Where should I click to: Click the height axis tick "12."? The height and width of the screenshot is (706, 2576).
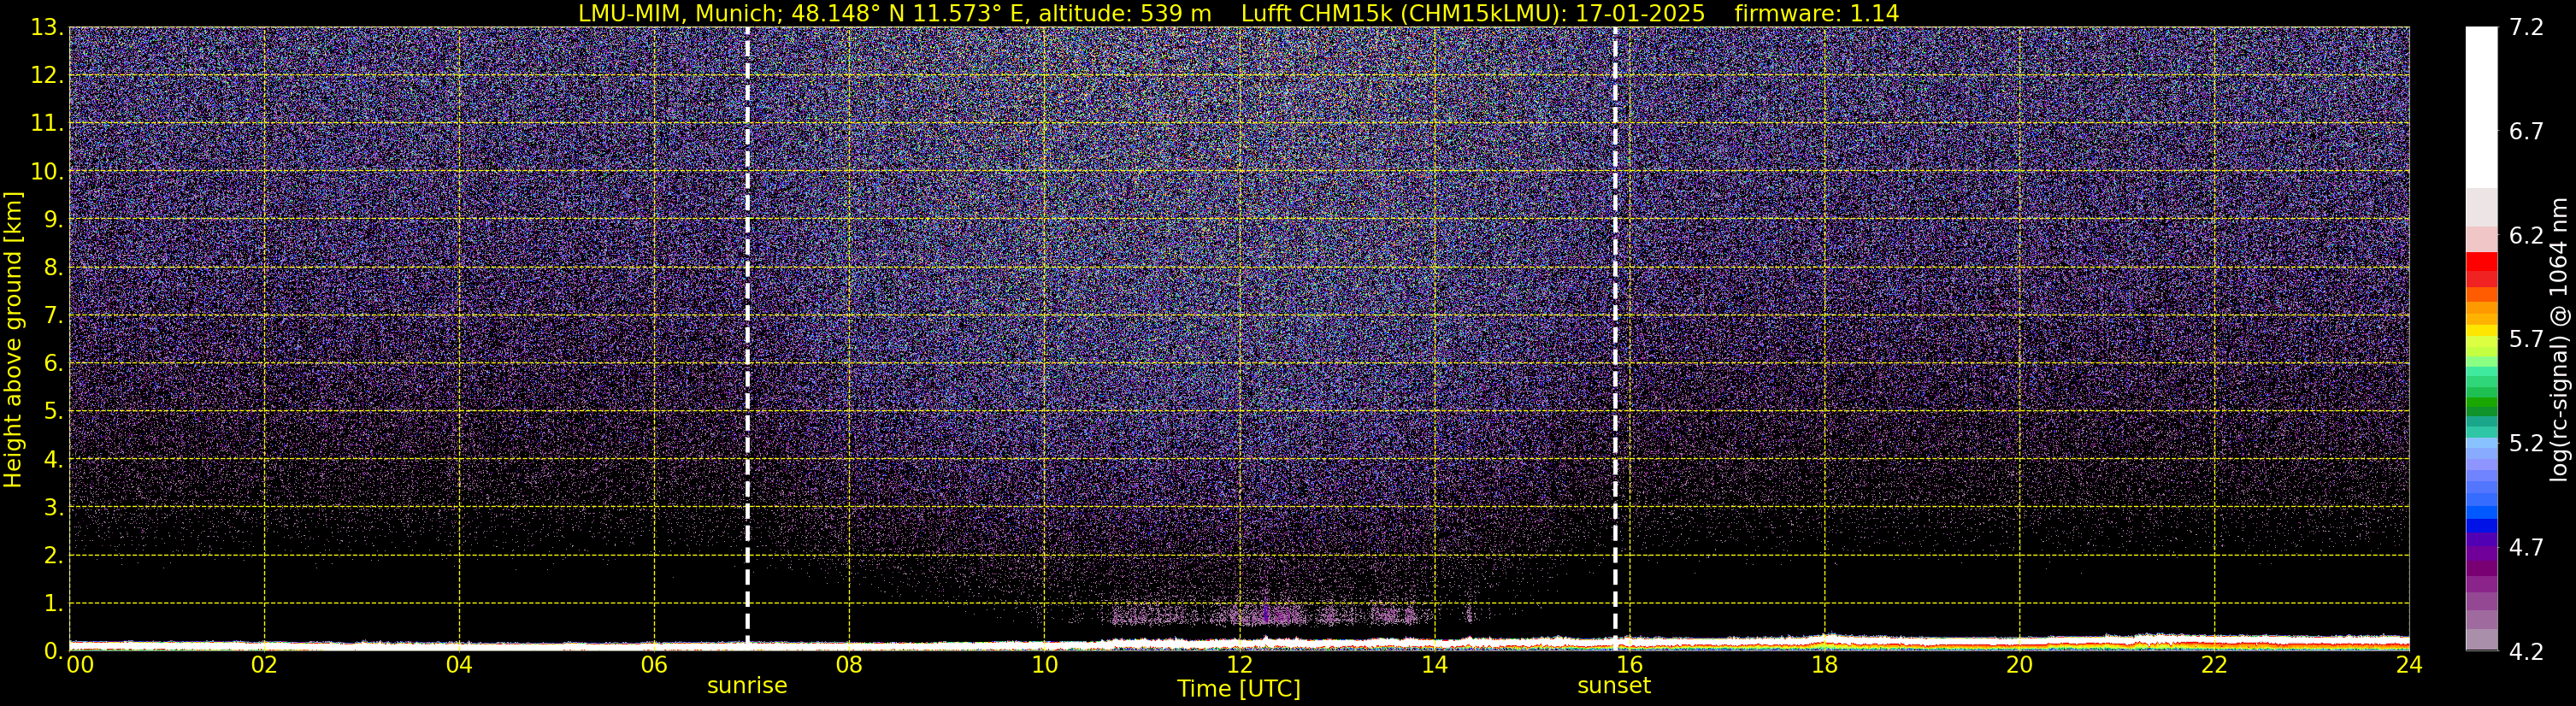47,75
